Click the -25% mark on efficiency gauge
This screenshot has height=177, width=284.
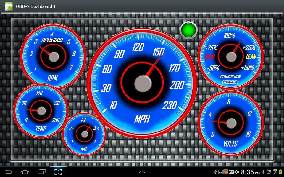pyautogui.click(x=212, y=48)
